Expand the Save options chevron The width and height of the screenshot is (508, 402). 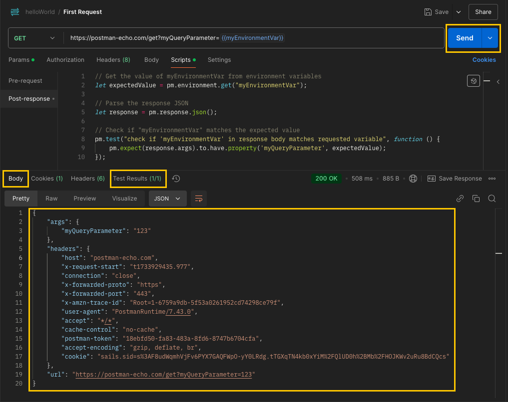pyautogui.click(x=459, y=12)
